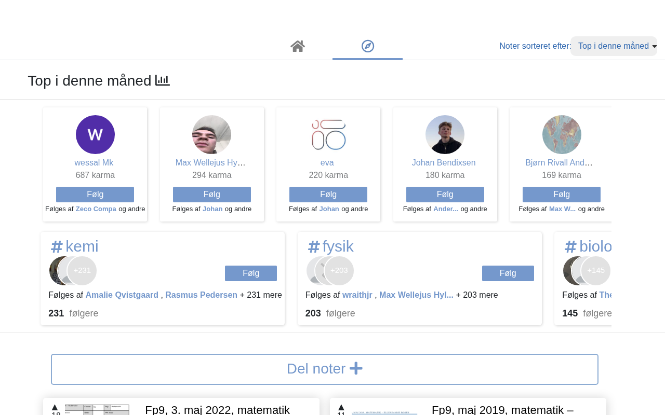Screen dimensions: 665x415
Task: Click the hashtag icon beside kemi
Action: 57,247
